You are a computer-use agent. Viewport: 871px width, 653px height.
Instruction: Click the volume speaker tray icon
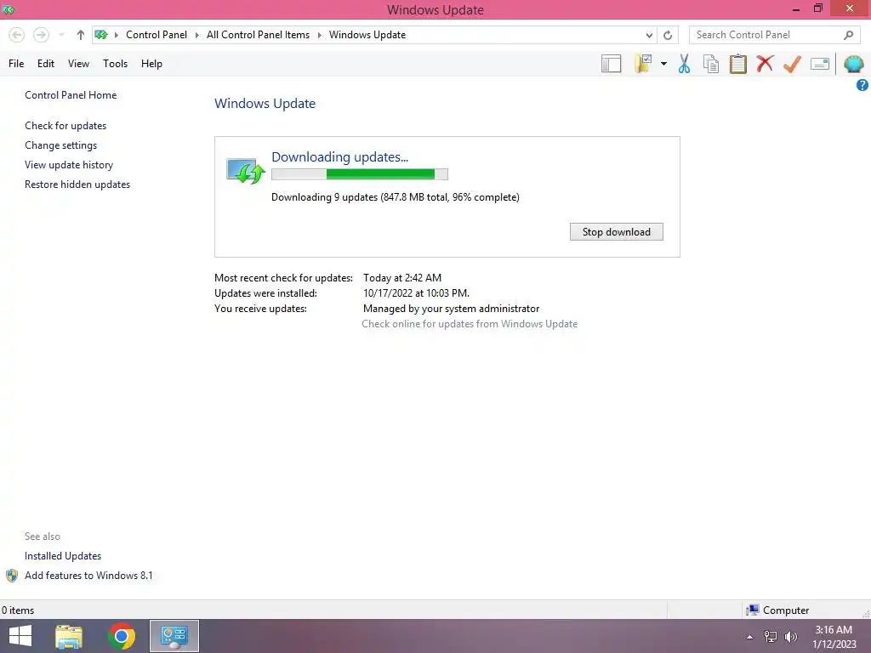coord(791,637)
